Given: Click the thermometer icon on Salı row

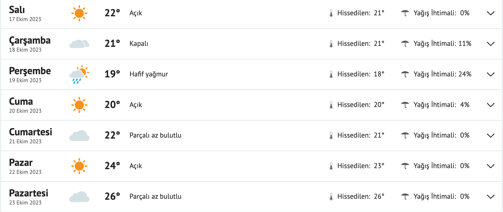Looking at the screenshot, I should 331,13.
